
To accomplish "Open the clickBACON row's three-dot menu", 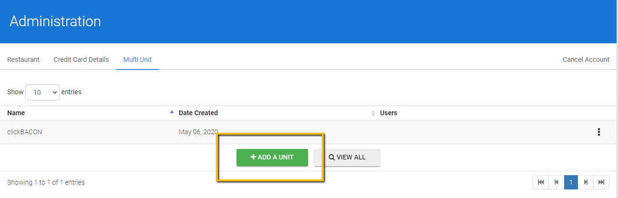I will click(598, 132).
